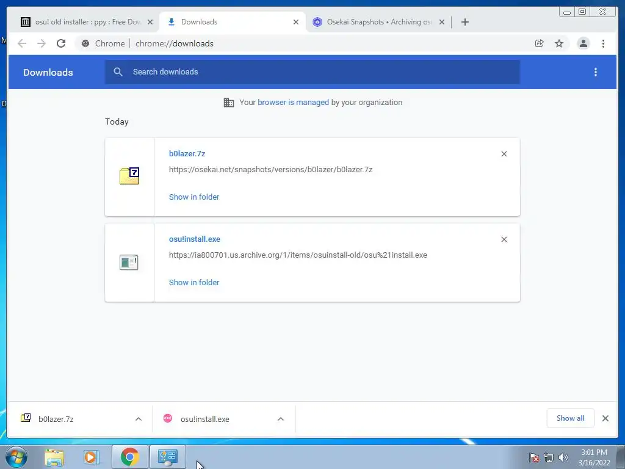Screen dimensions: 625x469
Task: Click the osekai.net b0lazer.7z source URL
Action: pyautogui.click(x=270, y=170)
